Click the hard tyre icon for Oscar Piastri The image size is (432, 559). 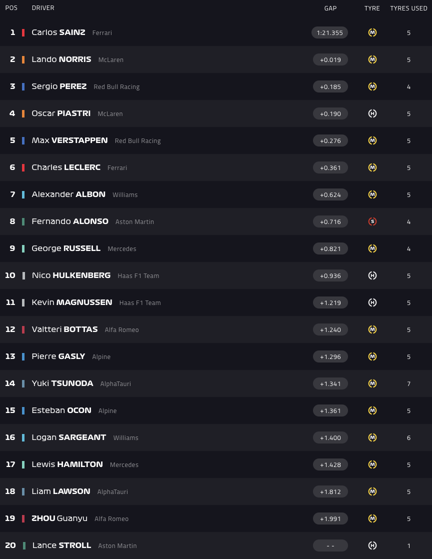click(372, 113)
